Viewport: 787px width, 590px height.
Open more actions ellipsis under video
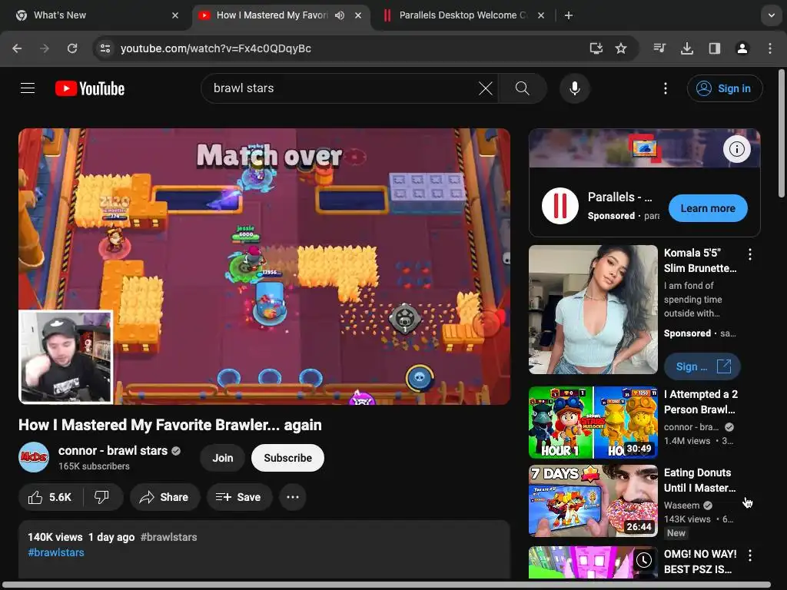pos(293,497)
